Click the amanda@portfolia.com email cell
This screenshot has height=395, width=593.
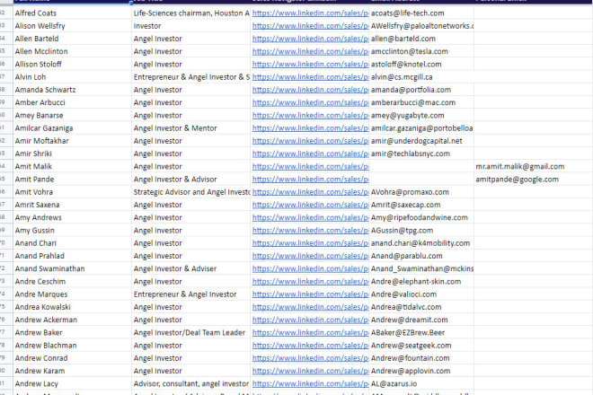(x=421, y=90)
